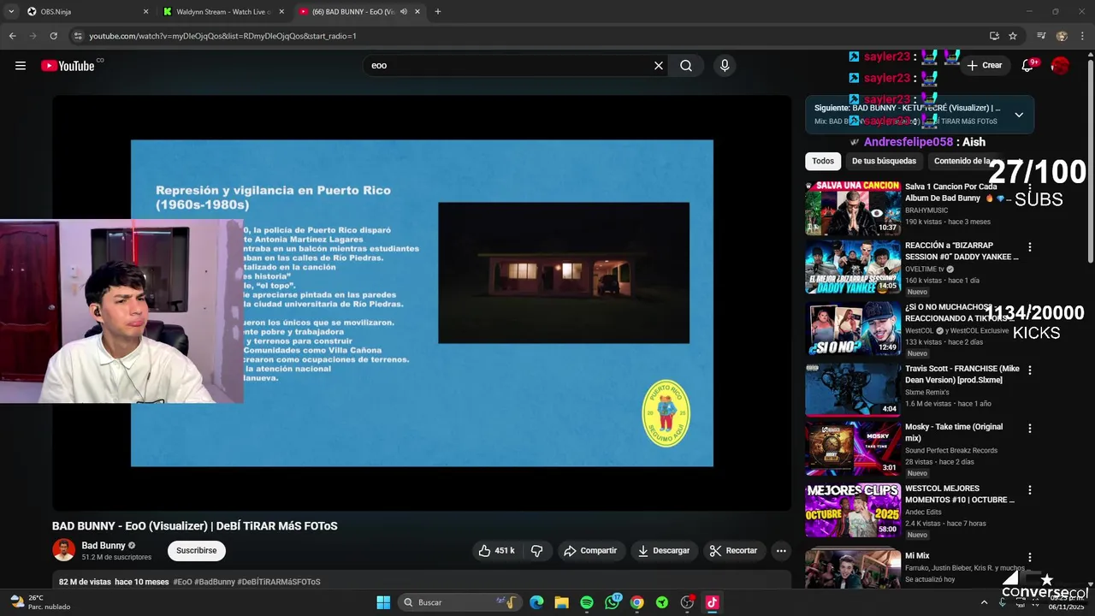
Task: Click the magnifying glass search button
Action: (686, 66)
